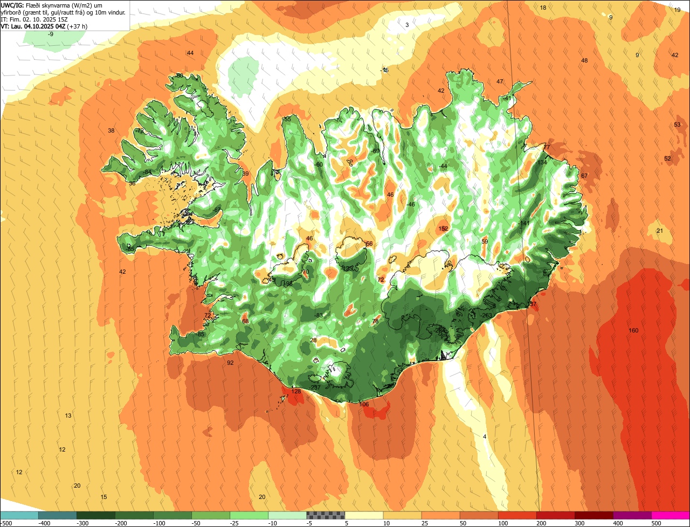This screenshot has width=690, height=527.
Task: Pick the -50 to -25 green swatch
Action: (210, 515)
